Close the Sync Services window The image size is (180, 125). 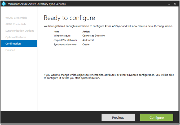point(175,4)
